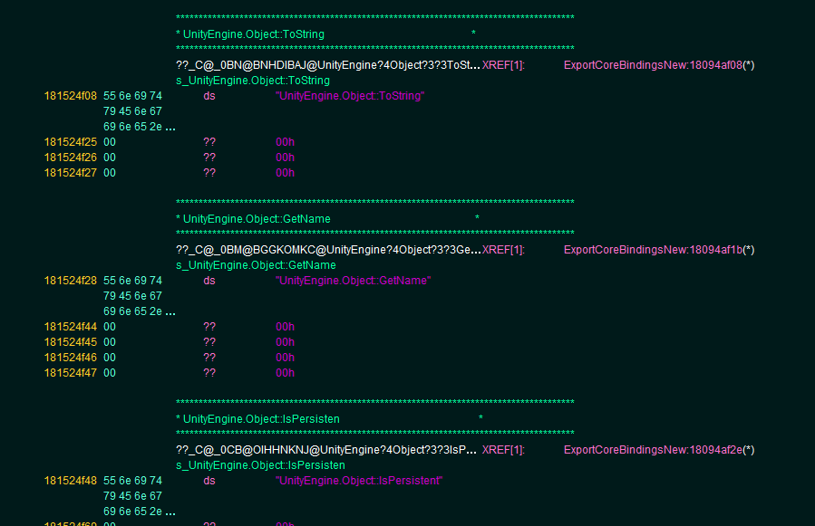Click the ?? mnemonic at 181524f26
The image size is (815, 526).
(x=209, y=158)
